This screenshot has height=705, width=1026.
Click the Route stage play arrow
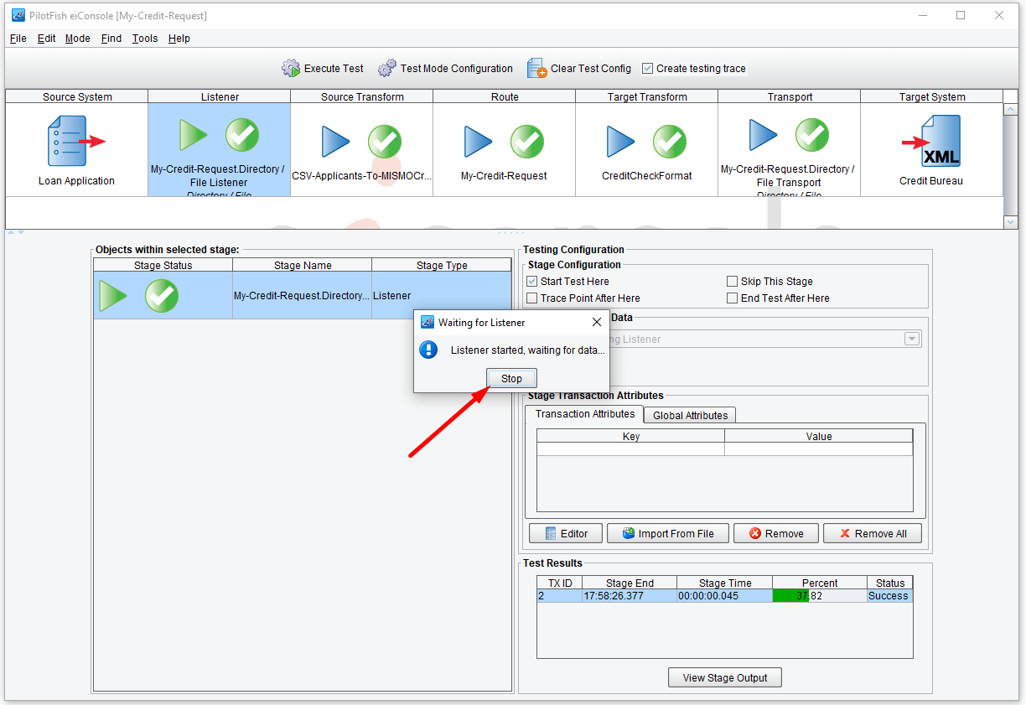click(x=479, y=142)
